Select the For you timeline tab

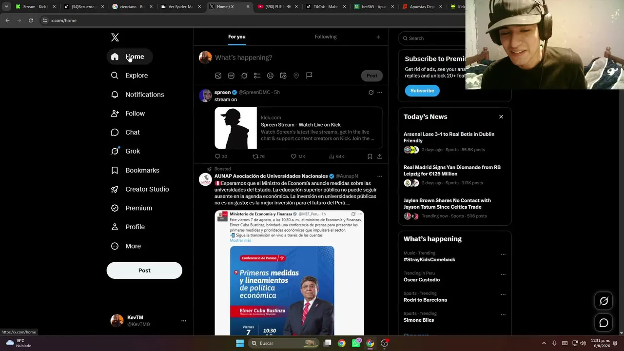pyautogui.click(x=237, y=37)
